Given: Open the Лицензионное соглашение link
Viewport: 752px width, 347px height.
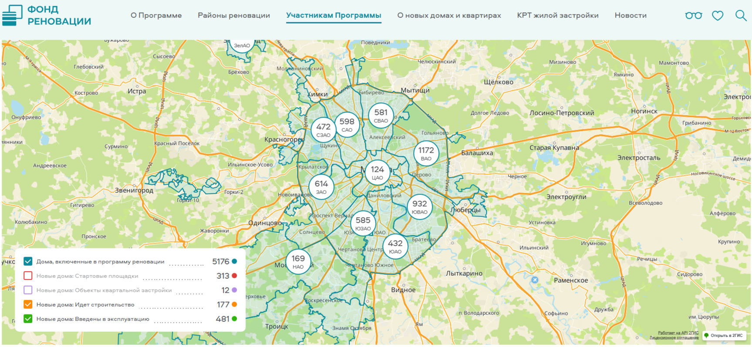Looking at the screenshot, I should (674, 338).
